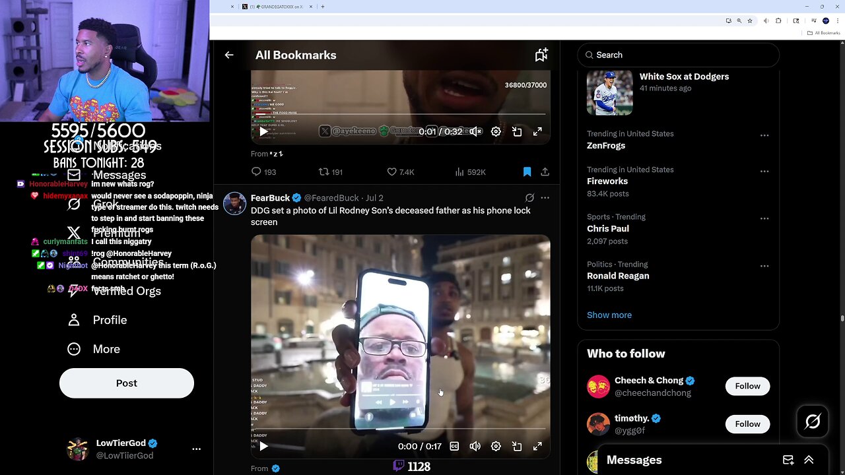Open more options for ZenFrogs trend

tap(764, 135)
